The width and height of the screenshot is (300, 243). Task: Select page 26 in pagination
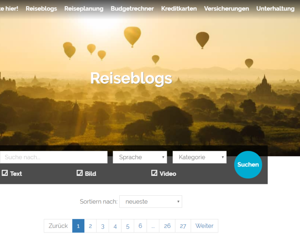(167, 226)
